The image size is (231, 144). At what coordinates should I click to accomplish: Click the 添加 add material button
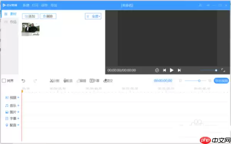pyautogui.click(x=30, y=16)
